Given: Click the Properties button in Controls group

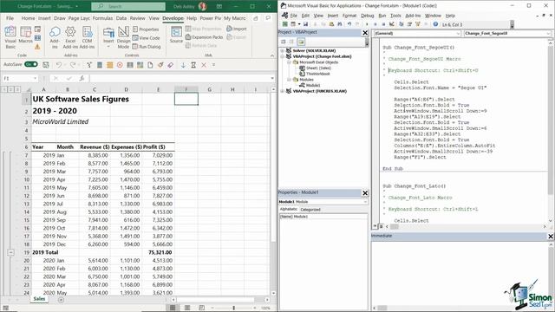Looking at the screenshot, I should [146, 29].
